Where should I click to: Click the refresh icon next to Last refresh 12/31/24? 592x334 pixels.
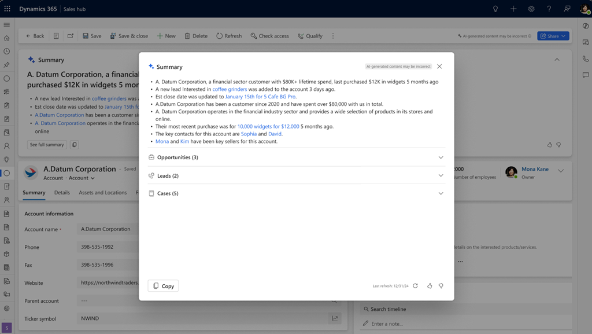coord(415,285)
